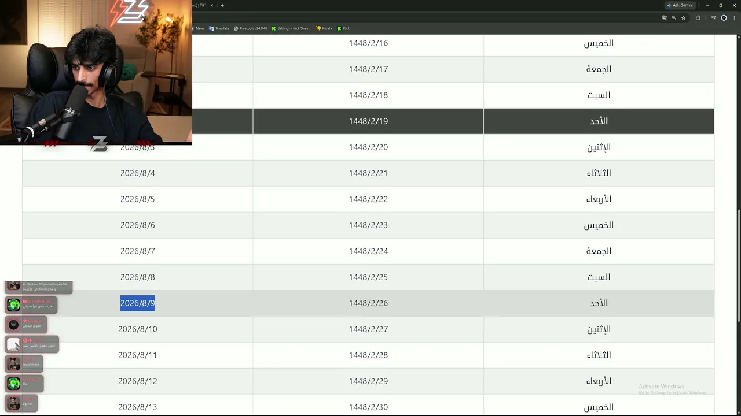Click الثلاثاء in the 1448/2/21 row
Screen dimensions: 741x416
[x=599, y=173]
